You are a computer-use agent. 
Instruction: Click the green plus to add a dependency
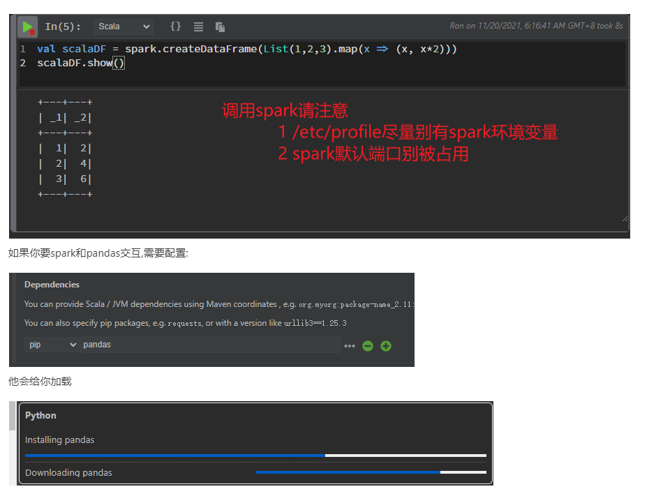[386, 345]
